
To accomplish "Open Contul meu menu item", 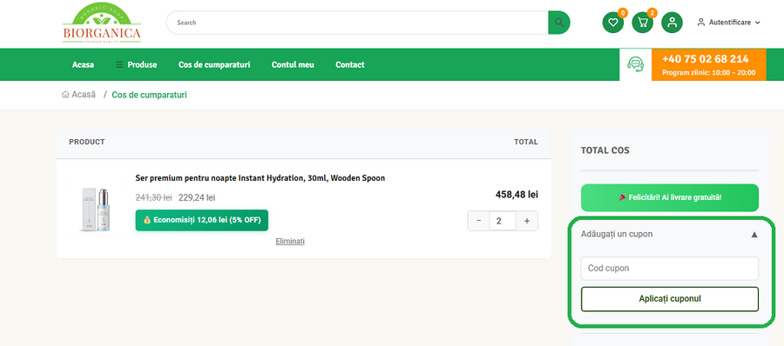I will (x=293, y=64).
